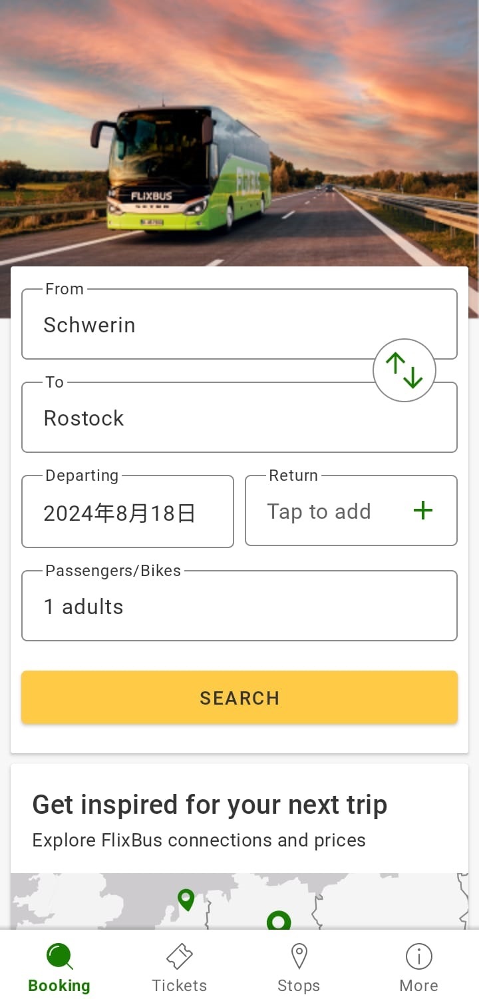Screen dimensions: 479x999
Task: Go to the More tab label
Action: point(418,986)
